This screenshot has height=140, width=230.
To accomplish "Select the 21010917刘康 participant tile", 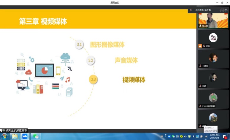I will coord(213,99).
